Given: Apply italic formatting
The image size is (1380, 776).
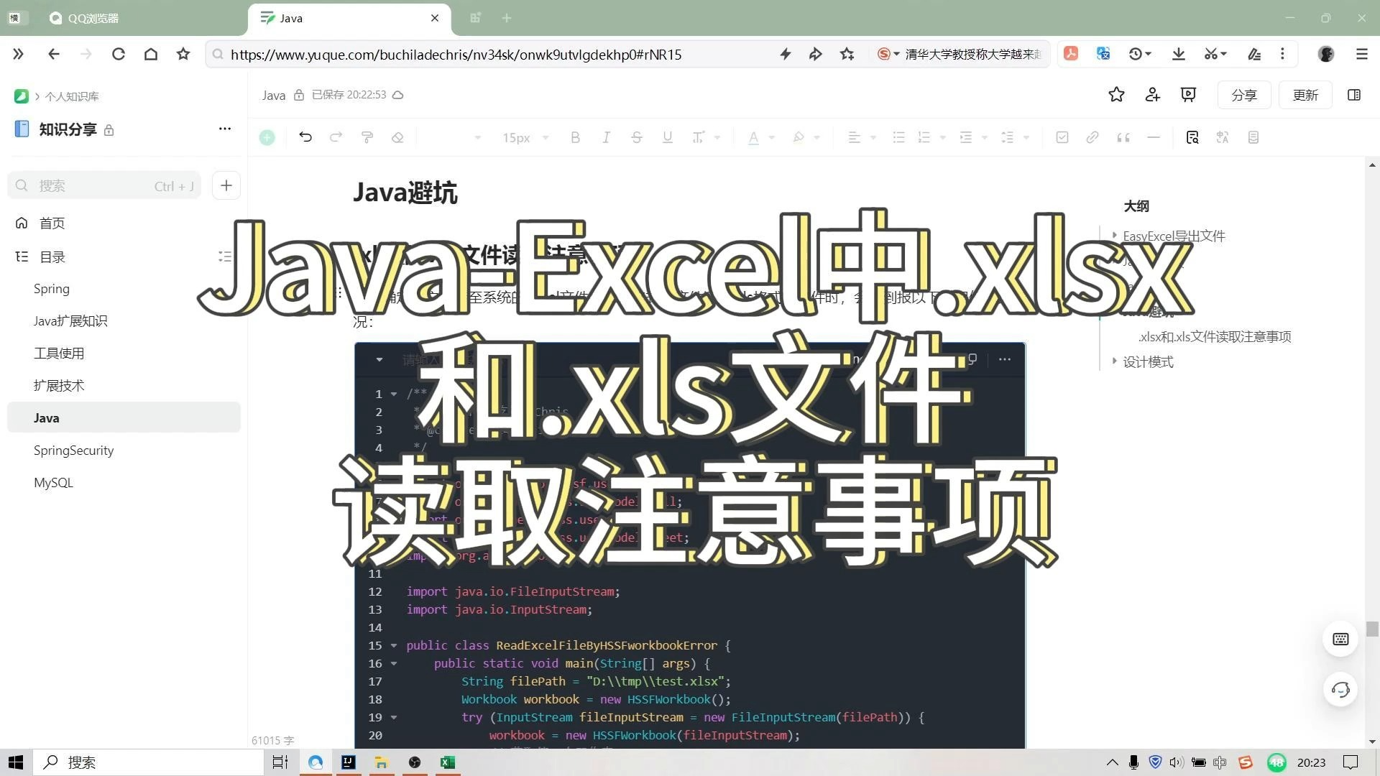Looking at the screenshot, I should (606, 137).
